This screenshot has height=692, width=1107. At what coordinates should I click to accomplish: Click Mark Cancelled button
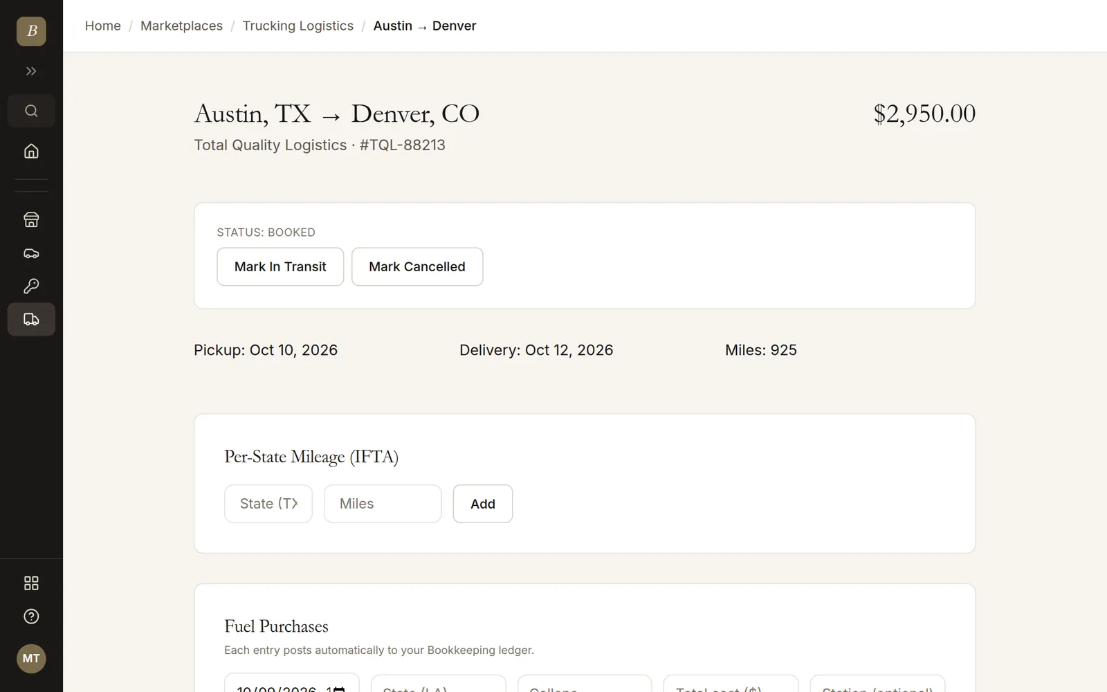[x=417, y=266]
